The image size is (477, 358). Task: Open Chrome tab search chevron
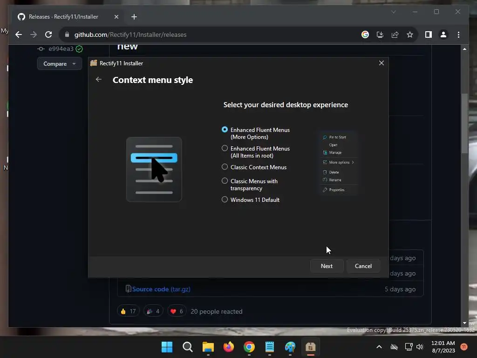394,12
